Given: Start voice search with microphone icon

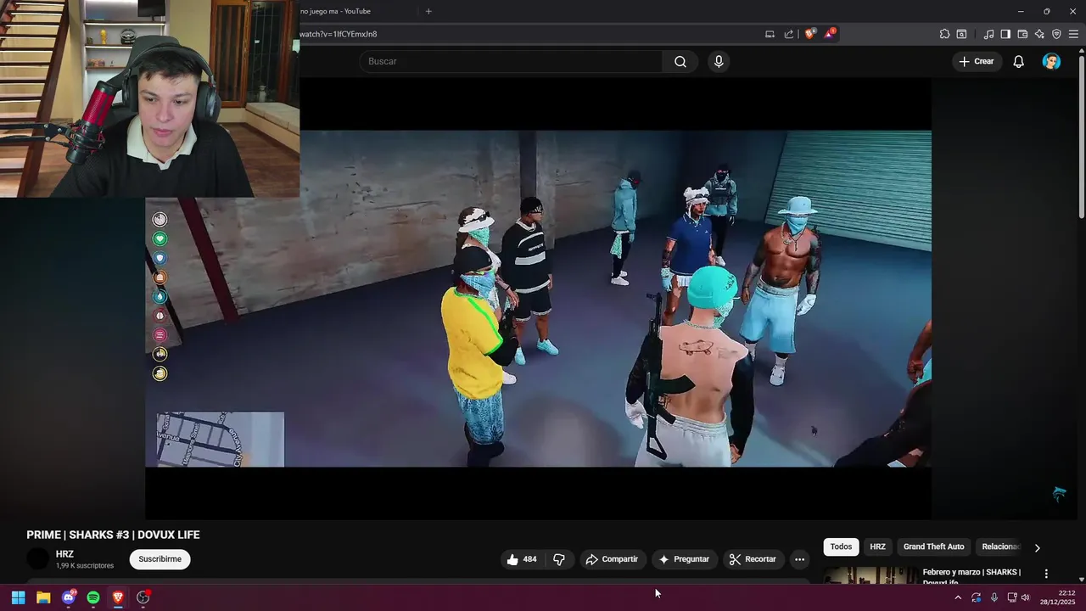Looking at the screenshot, I should click(x=719, y=61).
